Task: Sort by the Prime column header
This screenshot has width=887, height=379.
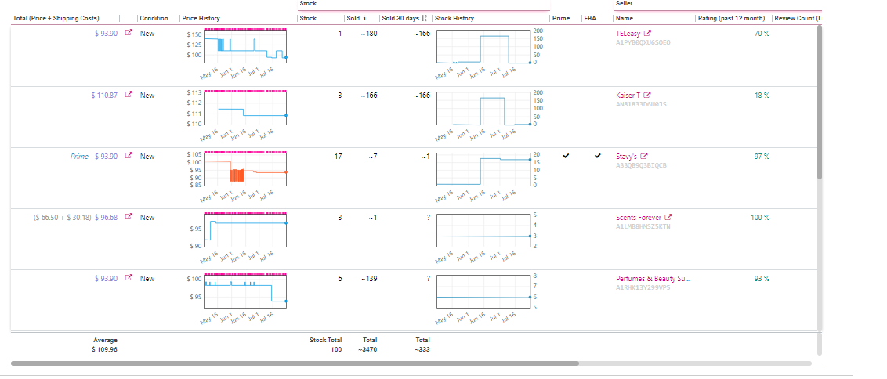Action: coord(560,18)
